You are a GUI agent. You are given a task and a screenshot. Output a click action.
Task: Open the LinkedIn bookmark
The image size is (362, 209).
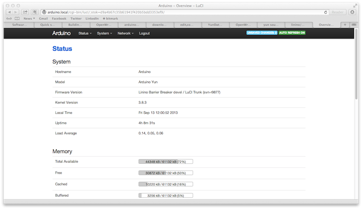pyautogui.click(x=92, y=19)
